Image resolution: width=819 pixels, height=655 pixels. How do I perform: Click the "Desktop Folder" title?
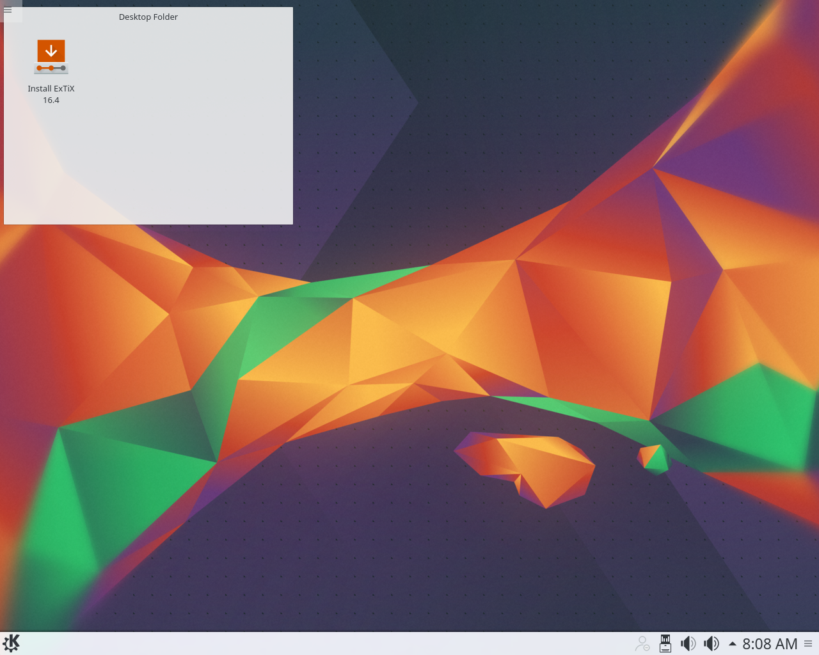(148, 17)
